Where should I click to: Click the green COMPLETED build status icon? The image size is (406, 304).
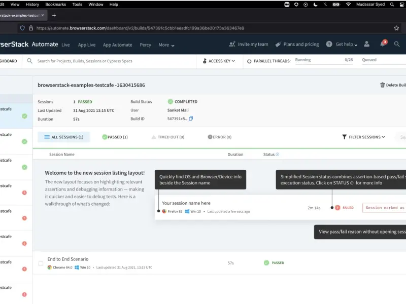click(171, 101)
